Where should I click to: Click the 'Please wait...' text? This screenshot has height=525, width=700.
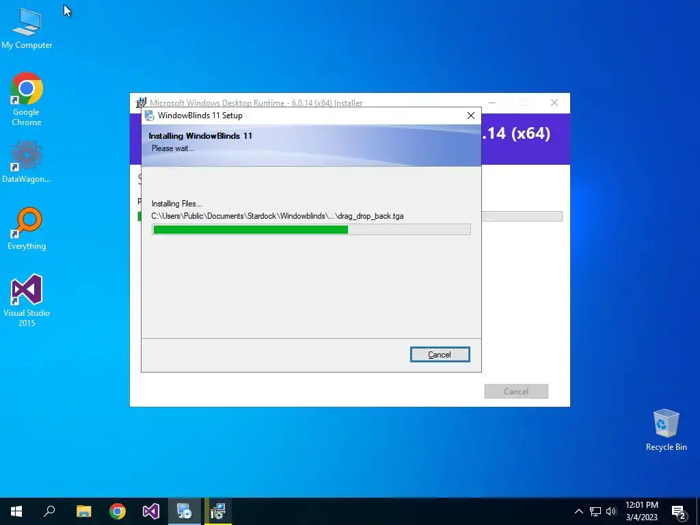[x=173, y=148]
